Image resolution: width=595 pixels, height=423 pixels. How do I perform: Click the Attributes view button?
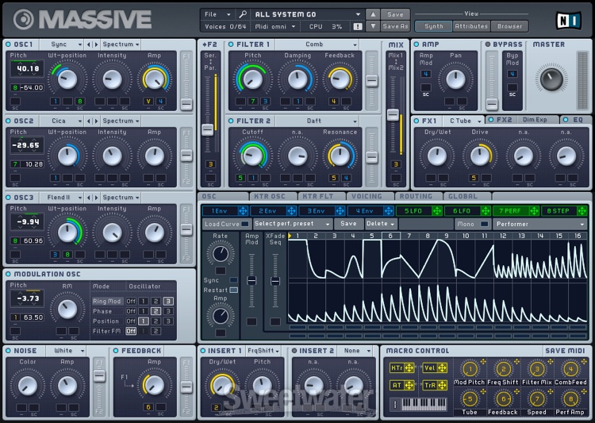[471, 26]
